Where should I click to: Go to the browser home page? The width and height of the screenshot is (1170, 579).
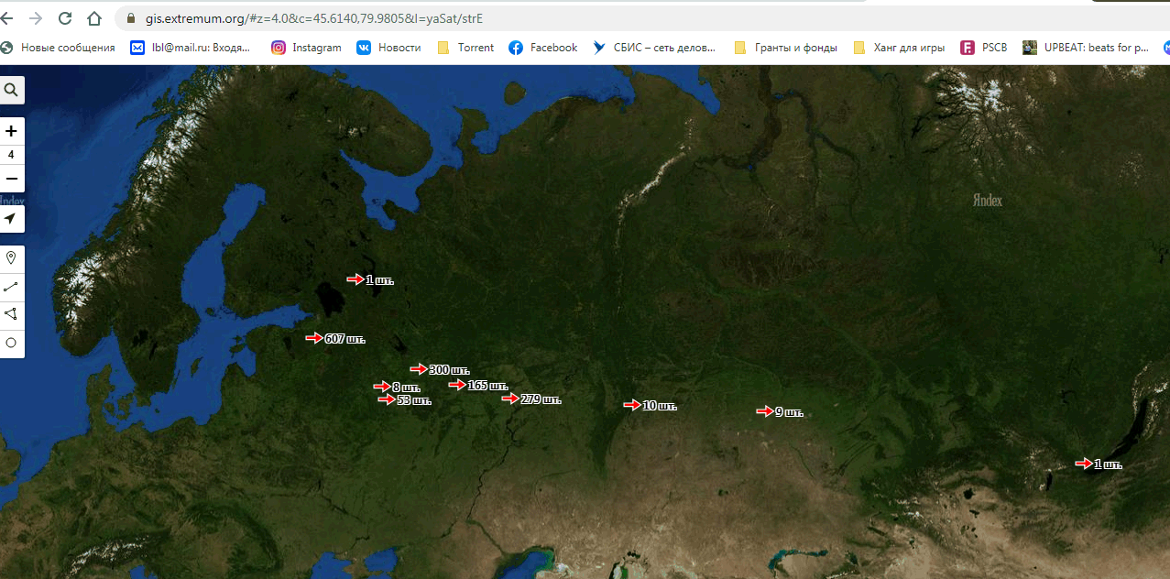tap(94, 18)
